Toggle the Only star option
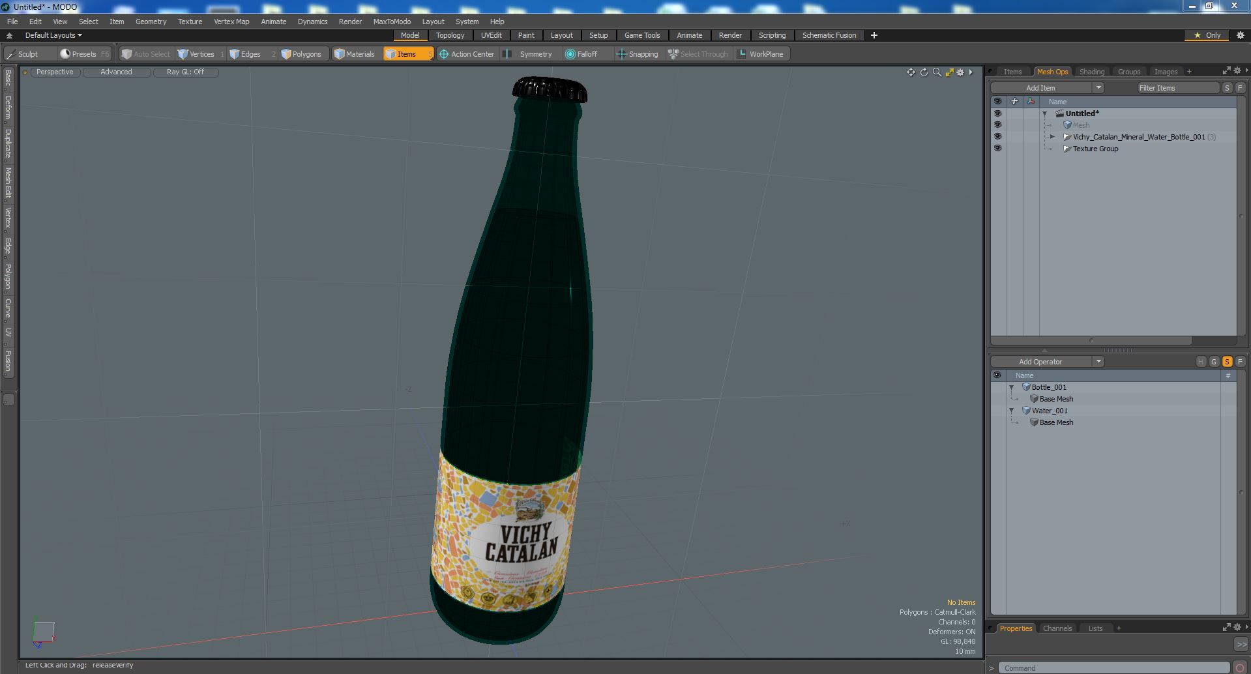 [x=1207, y=35]
